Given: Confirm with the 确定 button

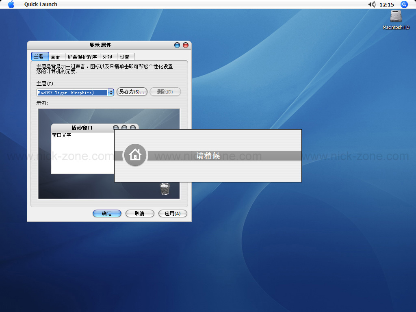Looking at the screenshot, I should (x=107, y=214).
